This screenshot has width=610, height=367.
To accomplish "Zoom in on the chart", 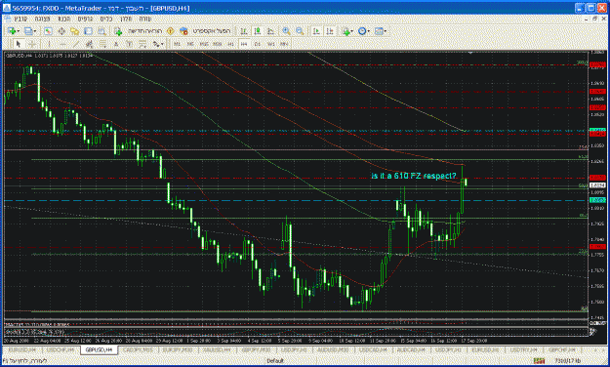I will pyautogui.click(x=286, y=31).
